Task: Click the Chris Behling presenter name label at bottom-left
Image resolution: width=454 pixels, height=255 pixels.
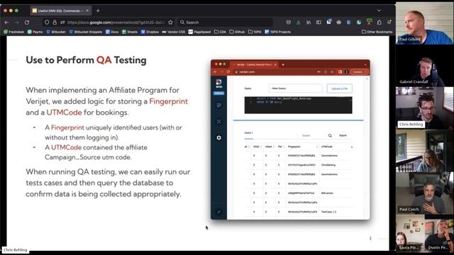Action: (16, 250)
